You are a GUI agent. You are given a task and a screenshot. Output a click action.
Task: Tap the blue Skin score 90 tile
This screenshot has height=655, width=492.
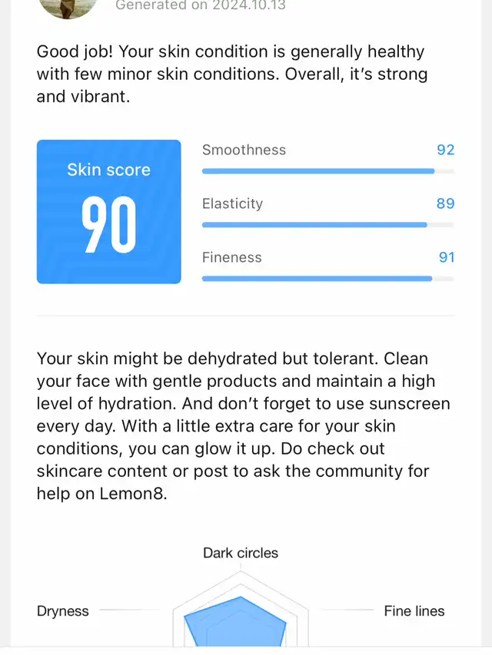108,212
